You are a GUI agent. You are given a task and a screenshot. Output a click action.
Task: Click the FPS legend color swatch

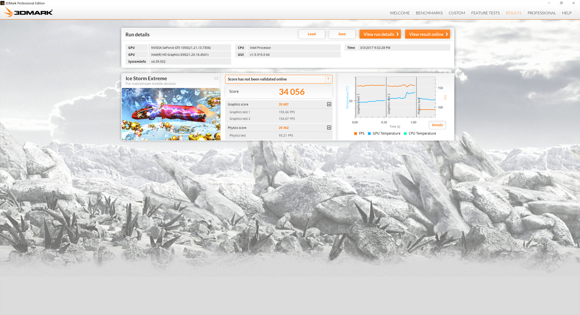(356, 134)
